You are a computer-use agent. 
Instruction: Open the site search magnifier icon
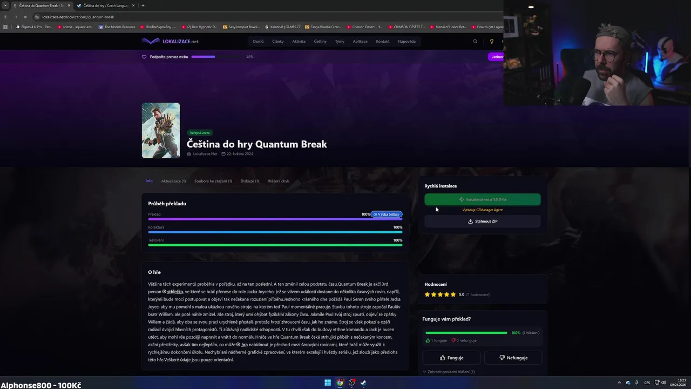click(475, 41)
